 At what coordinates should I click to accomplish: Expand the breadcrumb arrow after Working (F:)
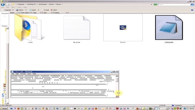(37, 4)
